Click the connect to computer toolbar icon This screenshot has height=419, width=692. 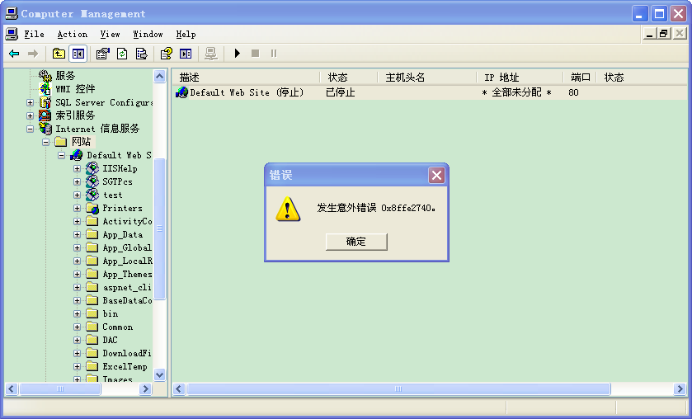pos(211,54)
